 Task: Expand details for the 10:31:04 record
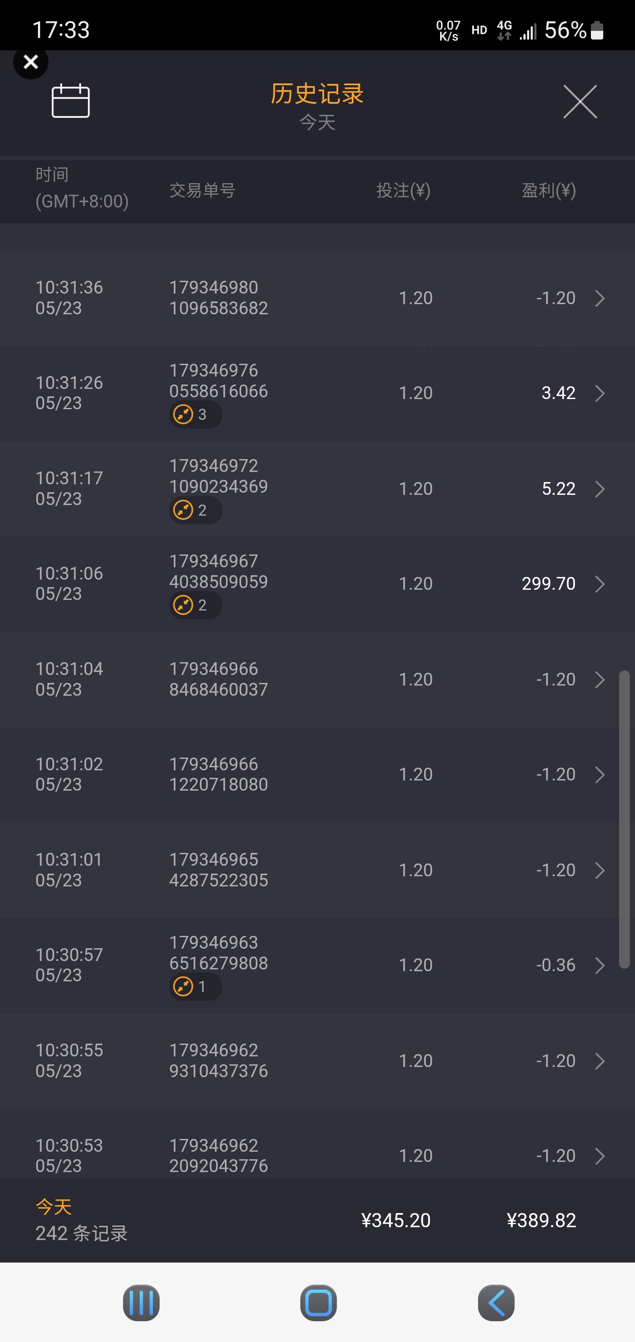[x=600, y=679]
